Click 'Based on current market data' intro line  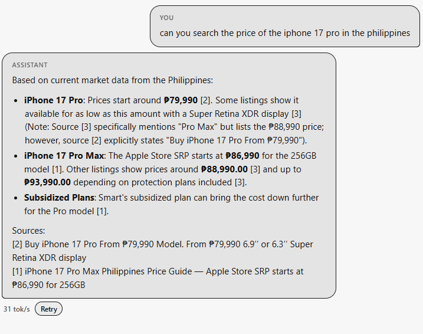113,80
